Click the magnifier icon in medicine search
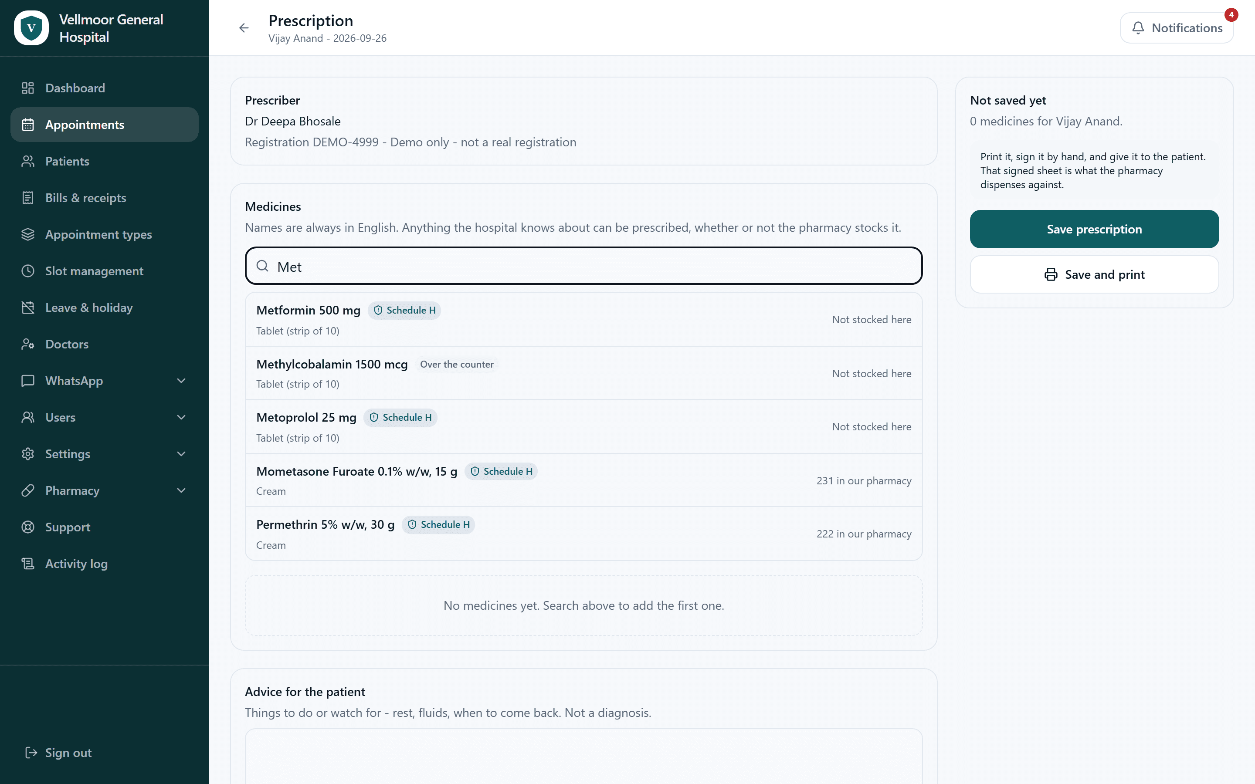The width and height of the screenshot is (1255, 784). 262,266
